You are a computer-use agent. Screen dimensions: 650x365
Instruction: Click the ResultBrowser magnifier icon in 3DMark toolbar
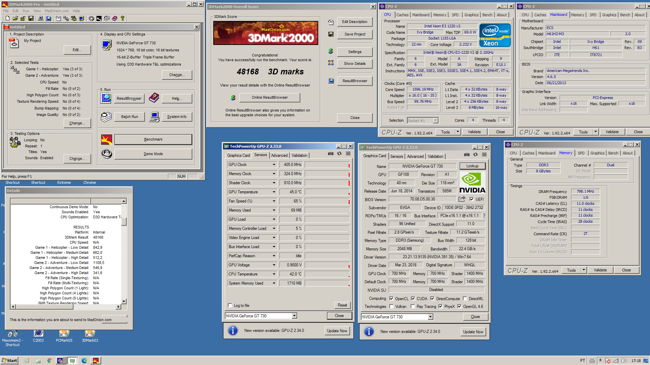tap(48, 19)
